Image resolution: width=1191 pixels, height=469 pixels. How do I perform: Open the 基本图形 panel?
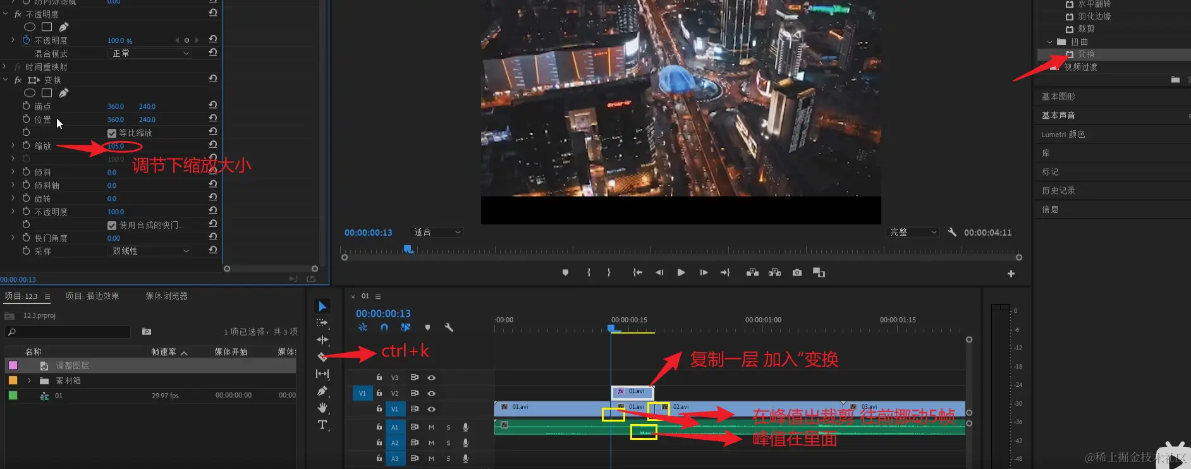pos(1058,96)
